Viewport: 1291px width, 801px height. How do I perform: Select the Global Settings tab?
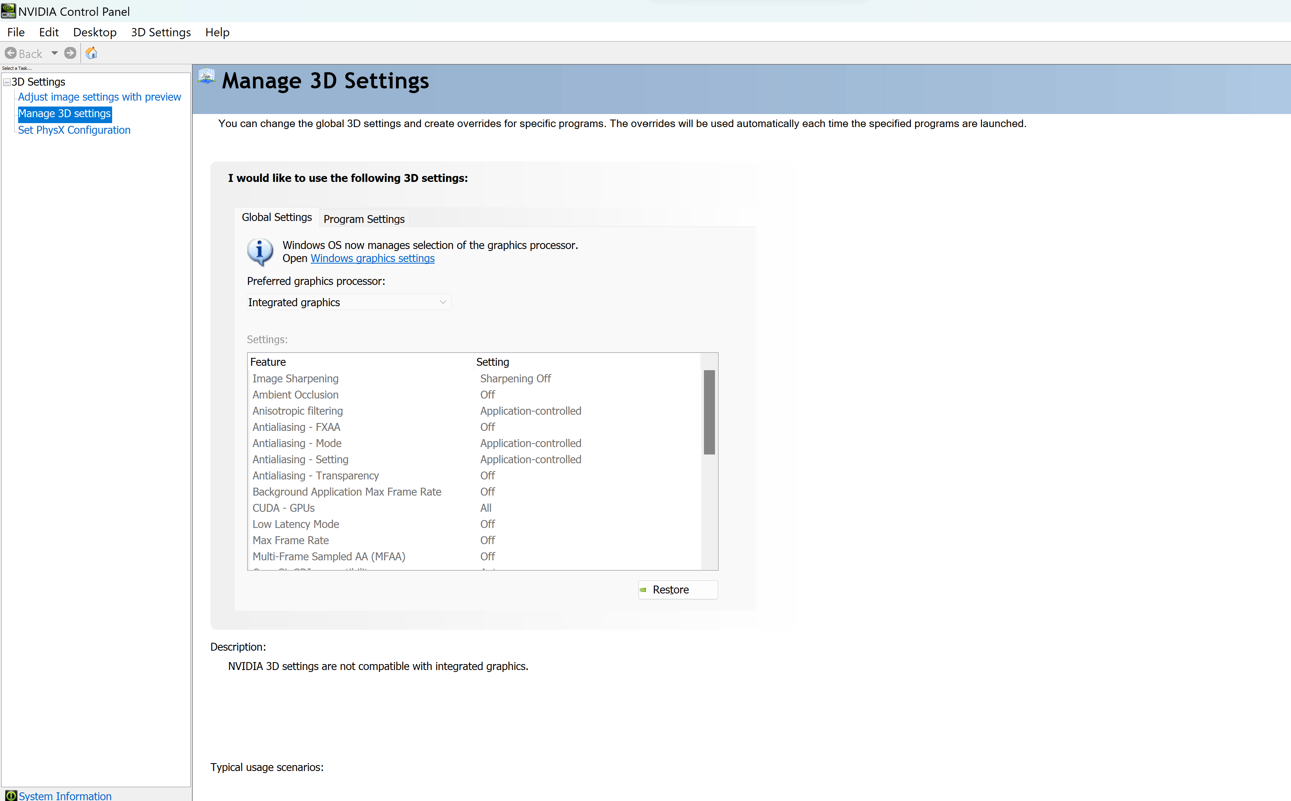(x=277, y=217)
